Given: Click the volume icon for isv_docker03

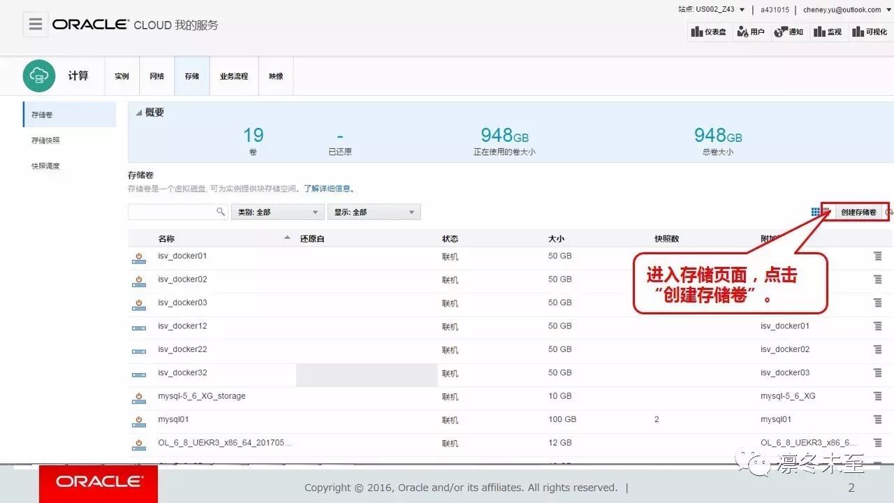Looking at the screenshot, I should point(139,305).
